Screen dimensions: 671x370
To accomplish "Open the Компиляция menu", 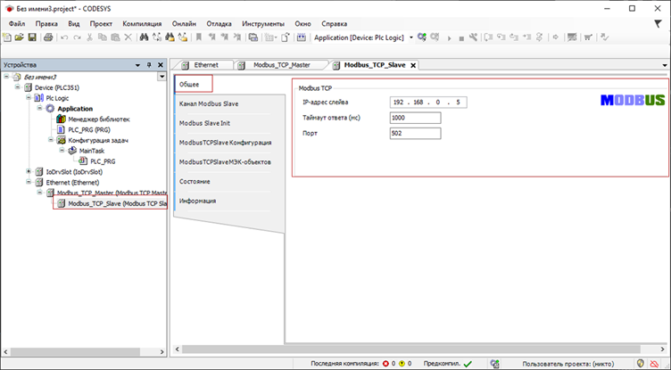I will (x=142, y=24).
